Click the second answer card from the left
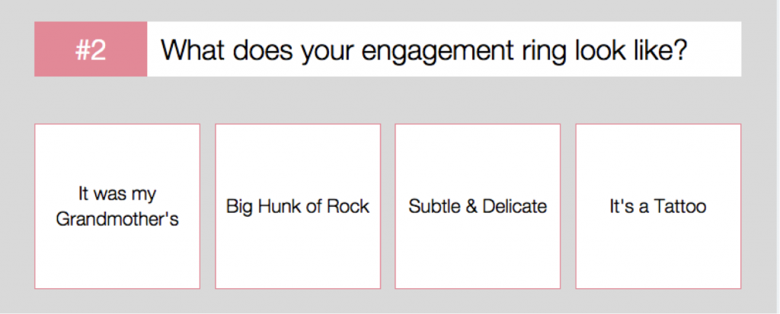 pyautogui.click(x=298, y=206)
